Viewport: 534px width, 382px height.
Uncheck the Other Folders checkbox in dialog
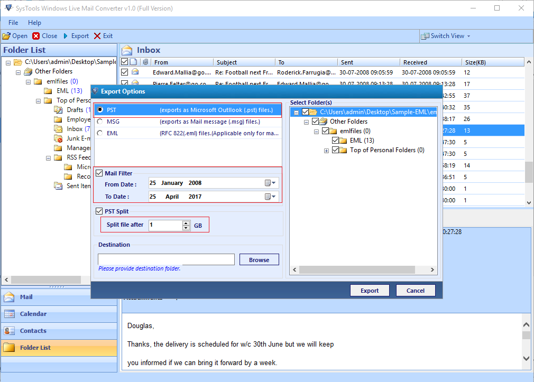(315, 121)
